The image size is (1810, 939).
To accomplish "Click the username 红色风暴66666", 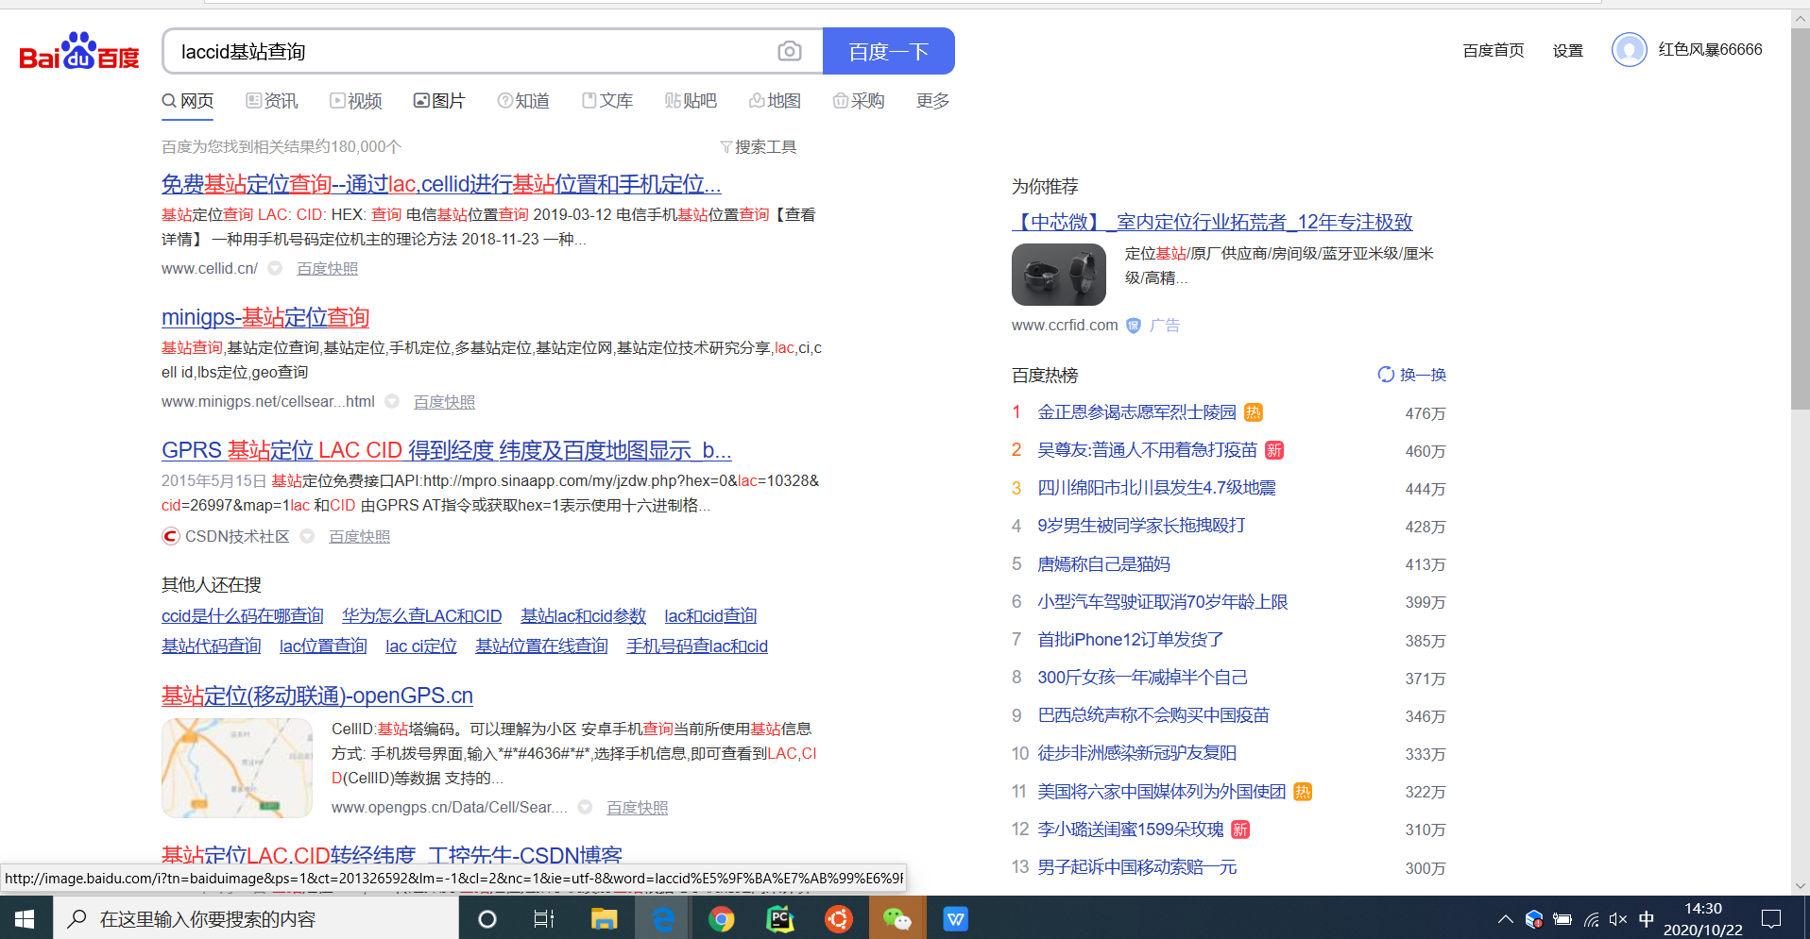I will click(1711, 50).
